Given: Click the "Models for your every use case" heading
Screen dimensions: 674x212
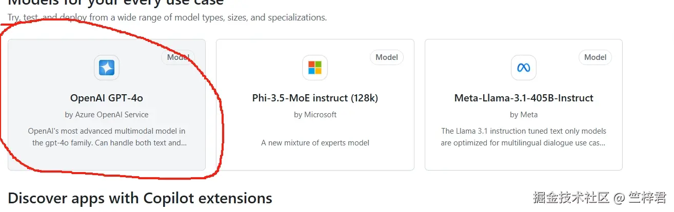Looking at the screenshot, I should 116,3.
